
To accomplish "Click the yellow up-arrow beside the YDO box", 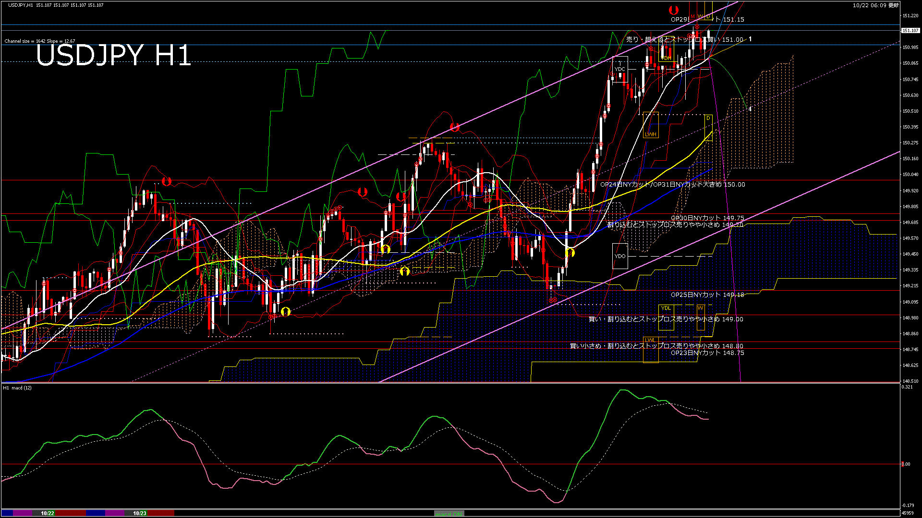I will click(570, 252).
